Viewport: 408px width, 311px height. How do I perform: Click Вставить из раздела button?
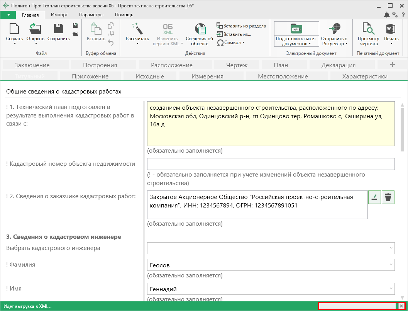241,26
